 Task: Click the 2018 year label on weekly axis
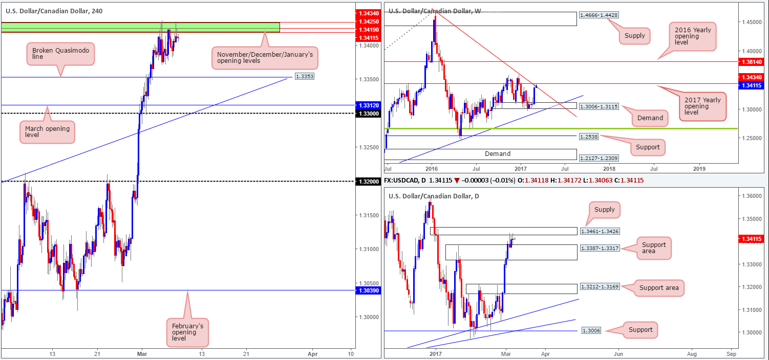click(609, 168)
